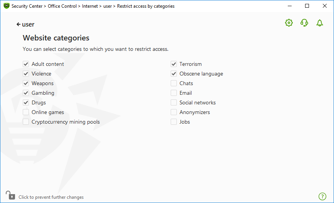This screenshot has width=334, height=203.
Task: Uncheck the Terrorism category
Action: (174, 64)
